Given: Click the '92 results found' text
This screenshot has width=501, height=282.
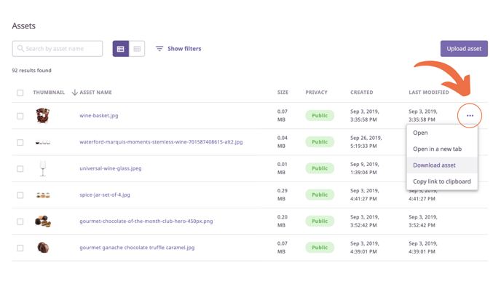Looking at the screenshot, I should coord(31,71).
